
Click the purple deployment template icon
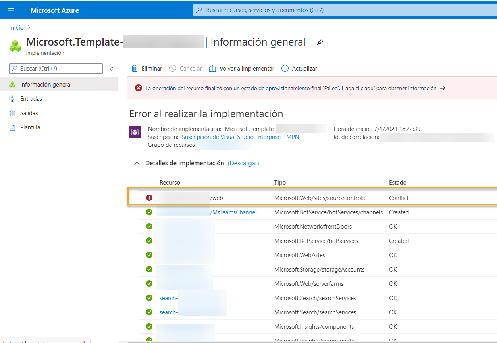click(x=135, y=132)
